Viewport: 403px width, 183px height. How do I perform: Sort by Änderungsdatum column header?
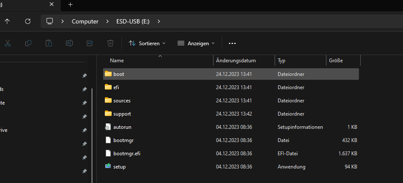point(236,61)
